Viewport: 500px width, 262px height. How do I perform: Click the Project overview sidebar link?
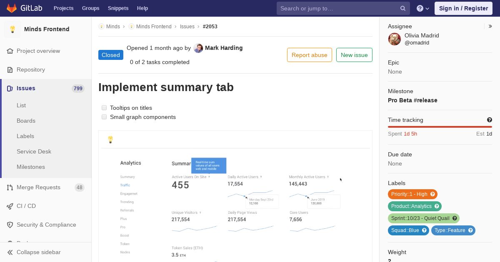tap(38, 51)
